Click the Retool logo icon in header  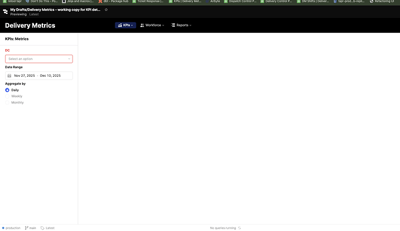[x=5, y=11]
